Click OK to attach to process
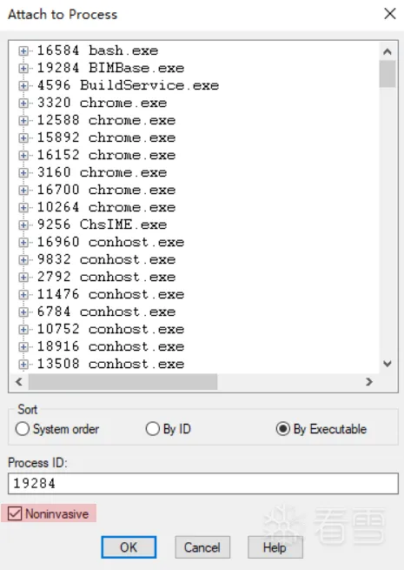This screenshot has height=570, width=404. 129,547
